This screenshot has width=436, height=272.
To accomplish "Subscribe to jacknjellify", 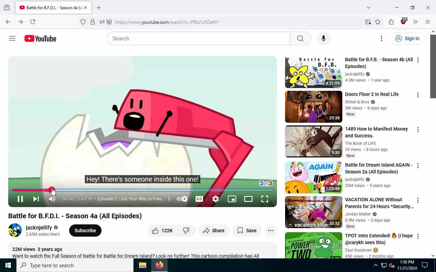I will [x=85, y=231].
